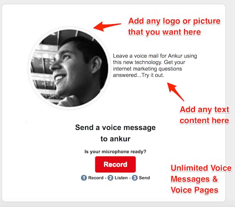Select the 'Leave a voice mail for Ankur' description
The width and height of the screenshot is (235, 207).
[x=155, y=66]
